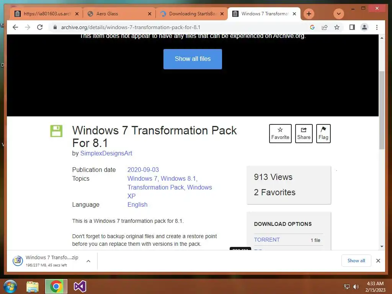Screen dimensions: 392x294
Task: Close the Windows 7 Transformation tab
Action: point(294,14)
